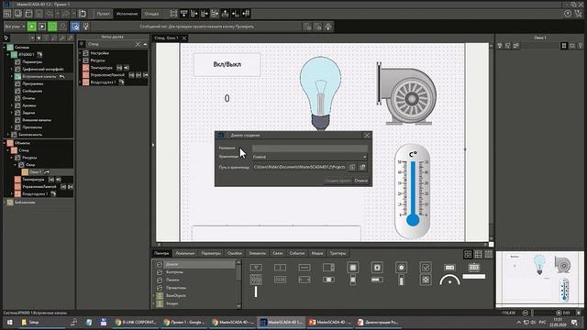Image resolution: width=587 pixels, height=330 pixels.
Task: Select Настройки in the tree branches panel
Action: pyautogui.click(x=100, y=53)
